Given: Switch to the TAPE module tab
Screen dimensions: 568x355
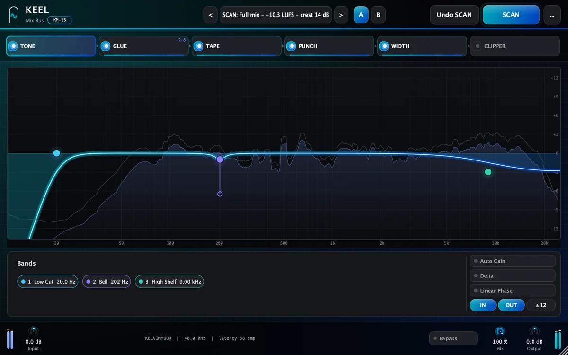Looking at the screenshot, I should 237,46.
